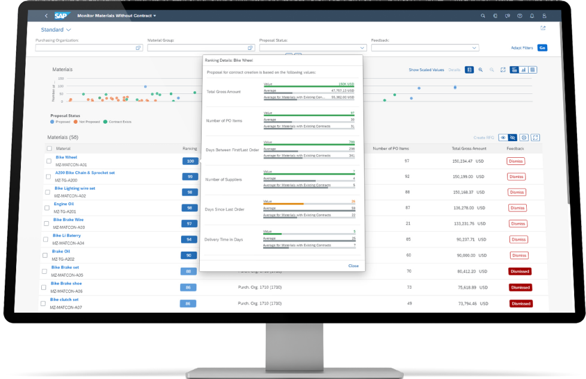
Task: Open the Proposal Status dropdown
Action: (x=362, y=48)
